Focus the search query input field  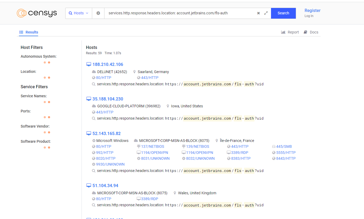click(180, 13)
